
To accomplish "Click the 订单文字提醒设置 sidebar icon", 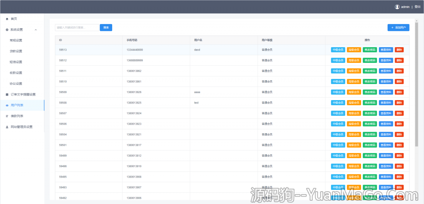I will 7,94.
